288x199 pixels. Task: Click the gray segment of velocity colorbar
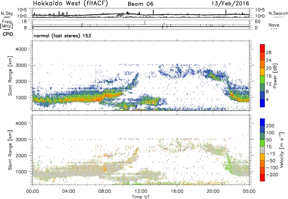pos(262,150)
